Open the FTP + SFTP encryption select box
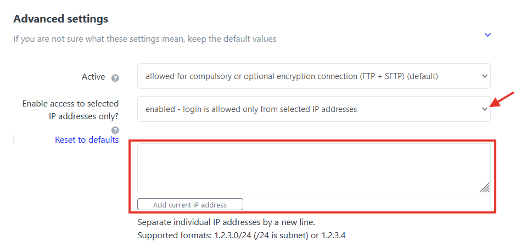This screenshot has height=247, width=515. click(314, 76)
